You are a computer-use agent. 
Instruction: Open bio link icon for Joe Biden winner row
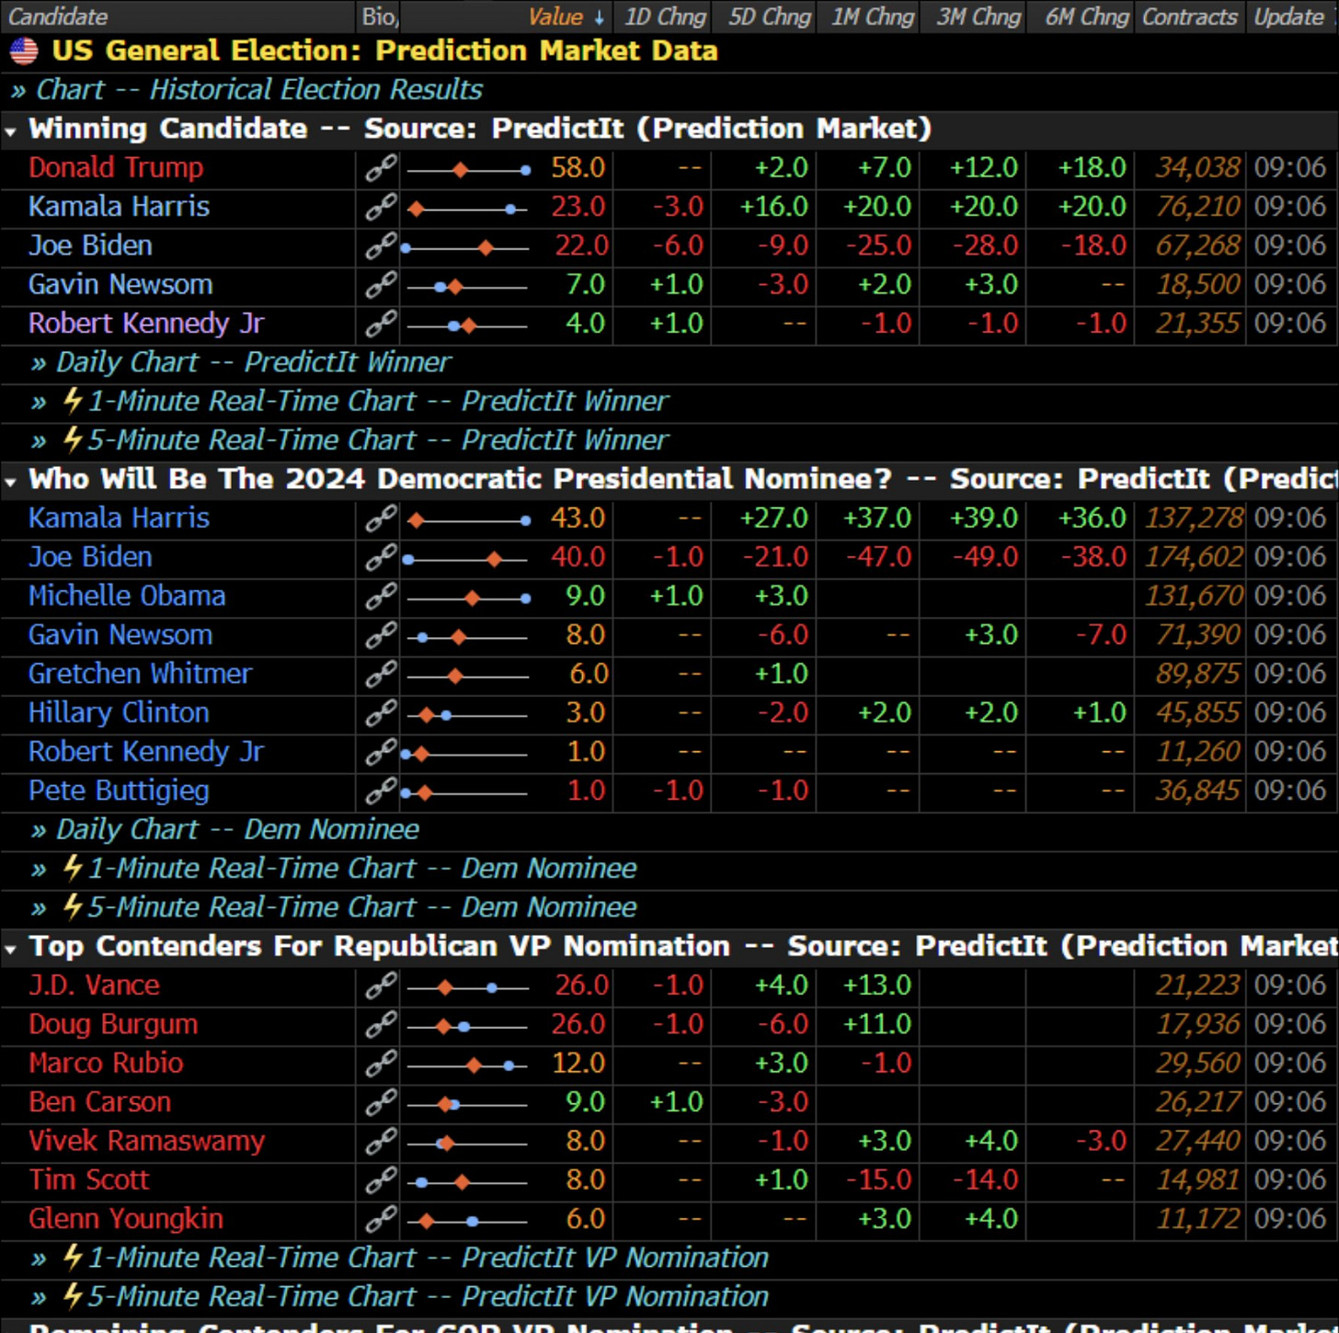[381, 245]
